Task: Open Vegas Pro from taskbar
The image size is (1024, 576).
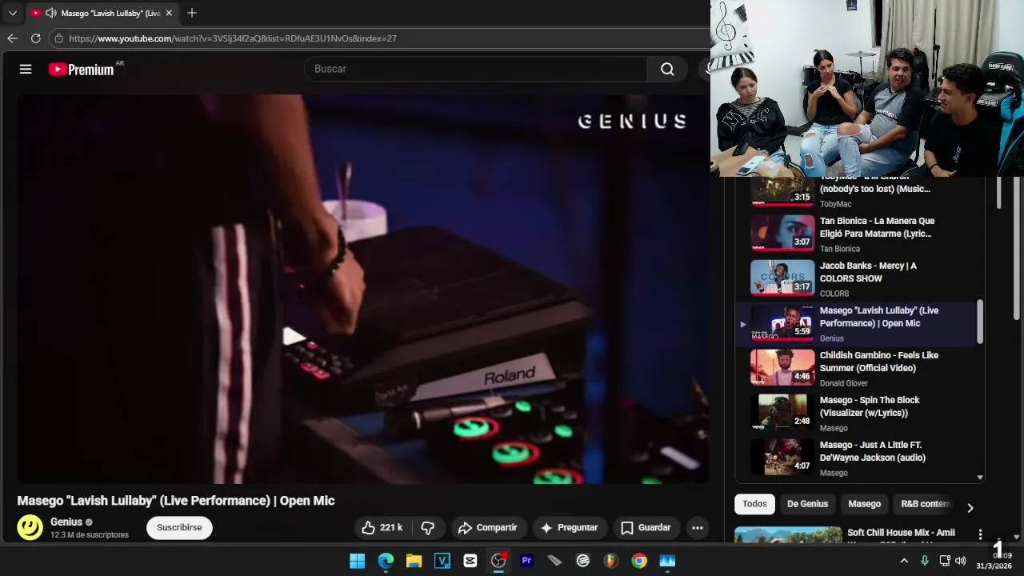Action: click(x=442, y=561)
